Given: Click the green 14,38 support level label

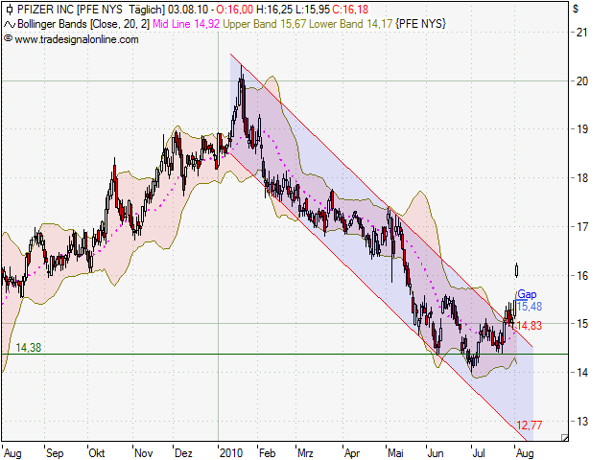Looking at the screenshot, I should point(28,347).
